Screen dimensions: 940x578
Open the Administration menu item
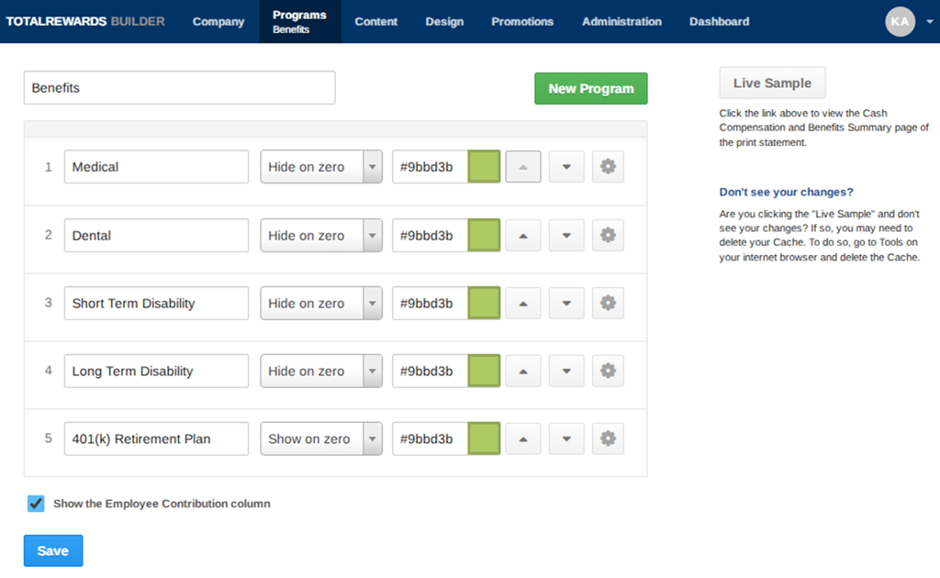click(x=621, y=22)
